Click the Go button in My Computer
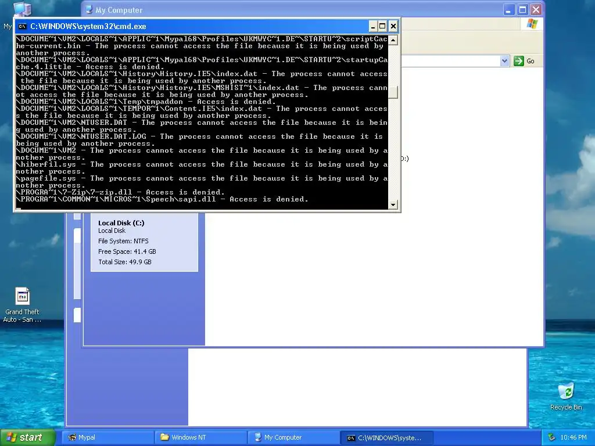This screenshot has height=446, width=595. tap(525, 61)
